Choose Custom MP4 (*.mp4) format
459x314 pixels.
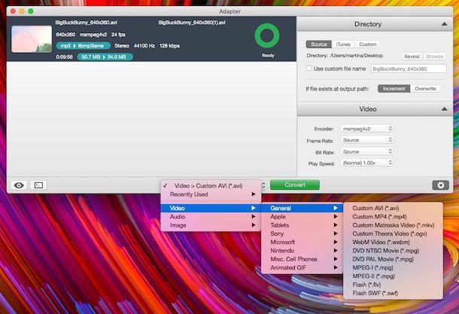[393, 216]
